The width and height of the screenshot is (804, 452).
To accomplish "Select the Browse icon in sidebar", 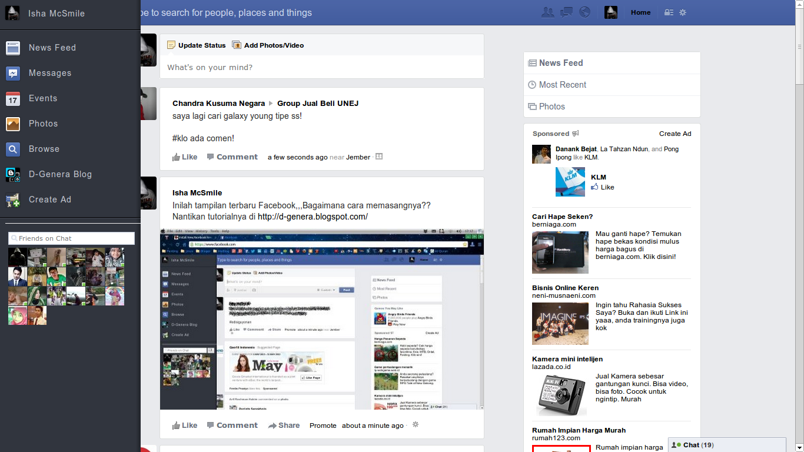I will 12,149.
